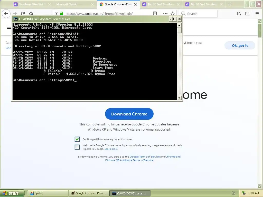263x197 pixels.
Task: Click the cmd window title icon
Action: (x=15, y=19)
